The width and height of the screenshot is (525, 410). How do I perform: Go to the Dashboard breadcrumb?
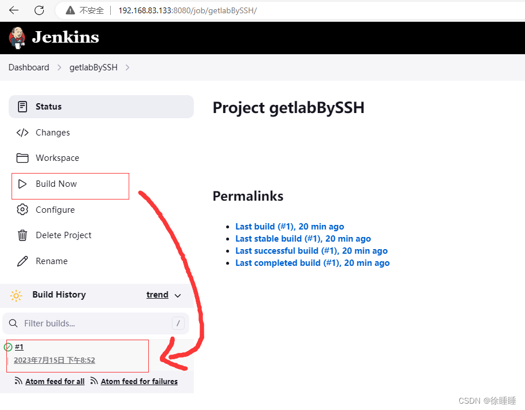(x=29, y=67)
